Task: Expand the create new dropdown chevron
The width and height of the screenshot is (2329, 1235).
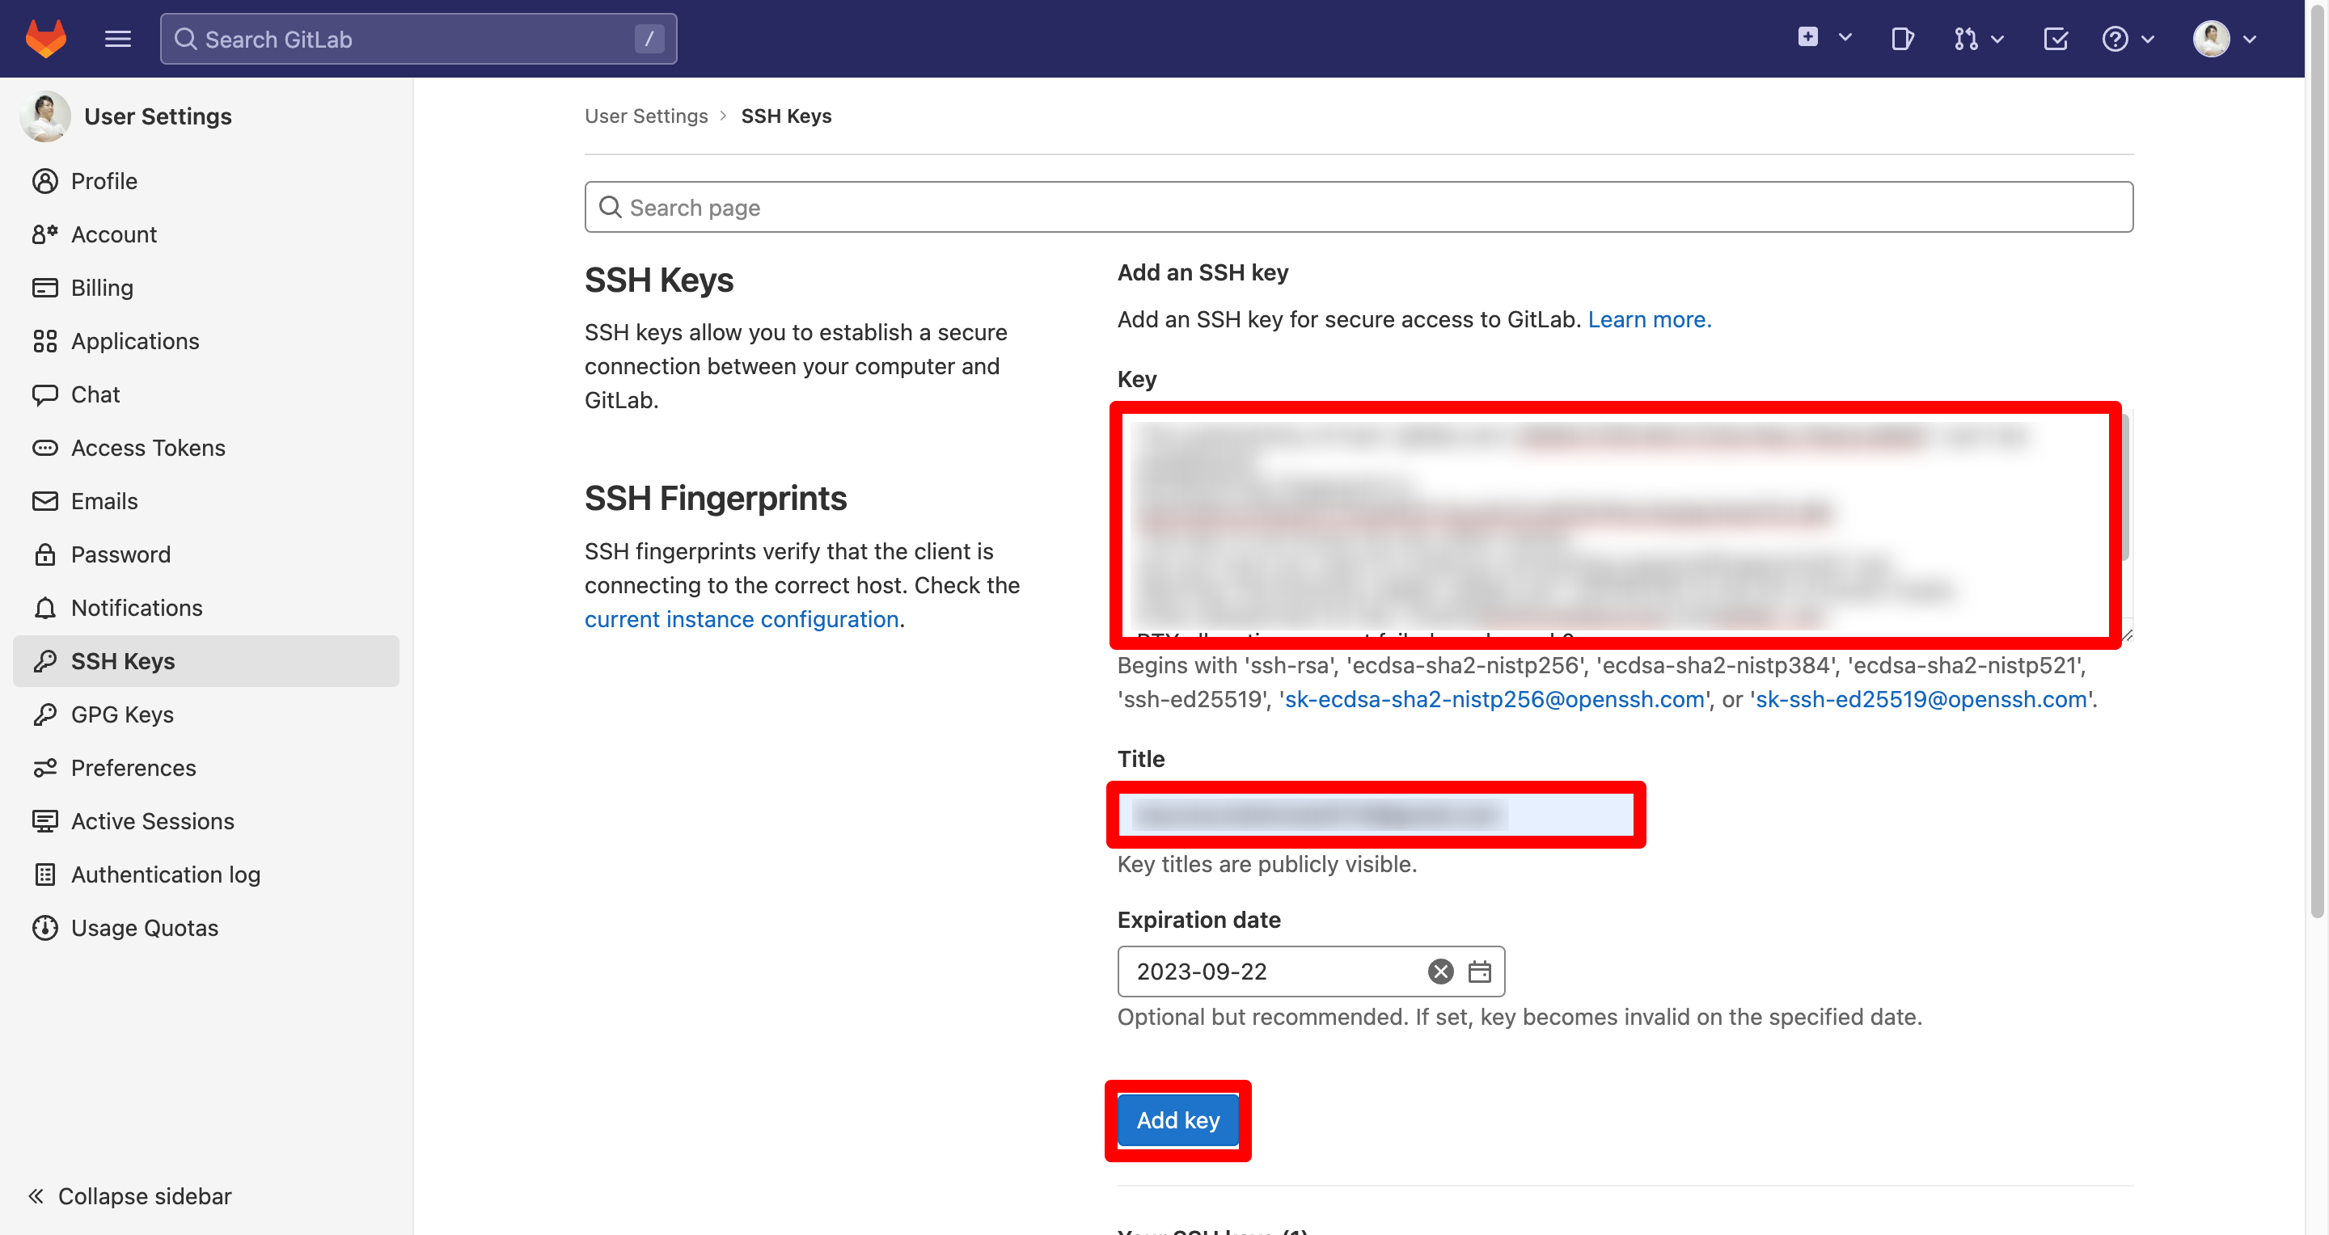Action: point(1845,38)
